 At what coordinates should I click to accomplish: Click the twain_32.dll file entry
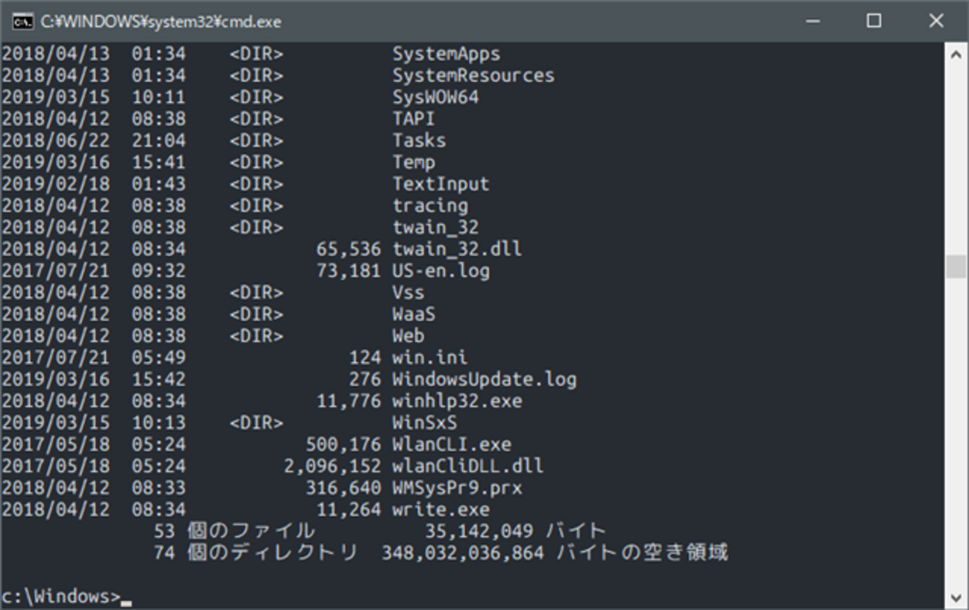(x=457, y=249)
